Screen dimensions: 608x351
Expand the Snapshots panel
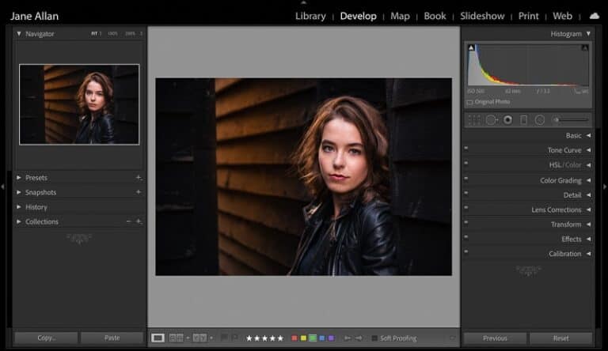tap(19, 192)
